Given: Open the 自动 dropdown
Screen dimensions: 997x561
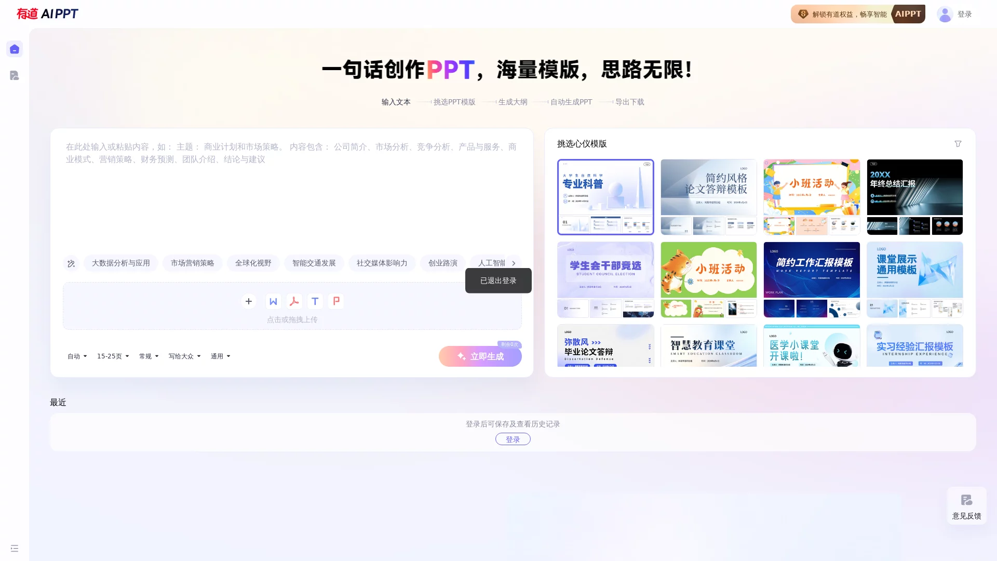Looking at the screenshot, I should (x=77, y=356).
